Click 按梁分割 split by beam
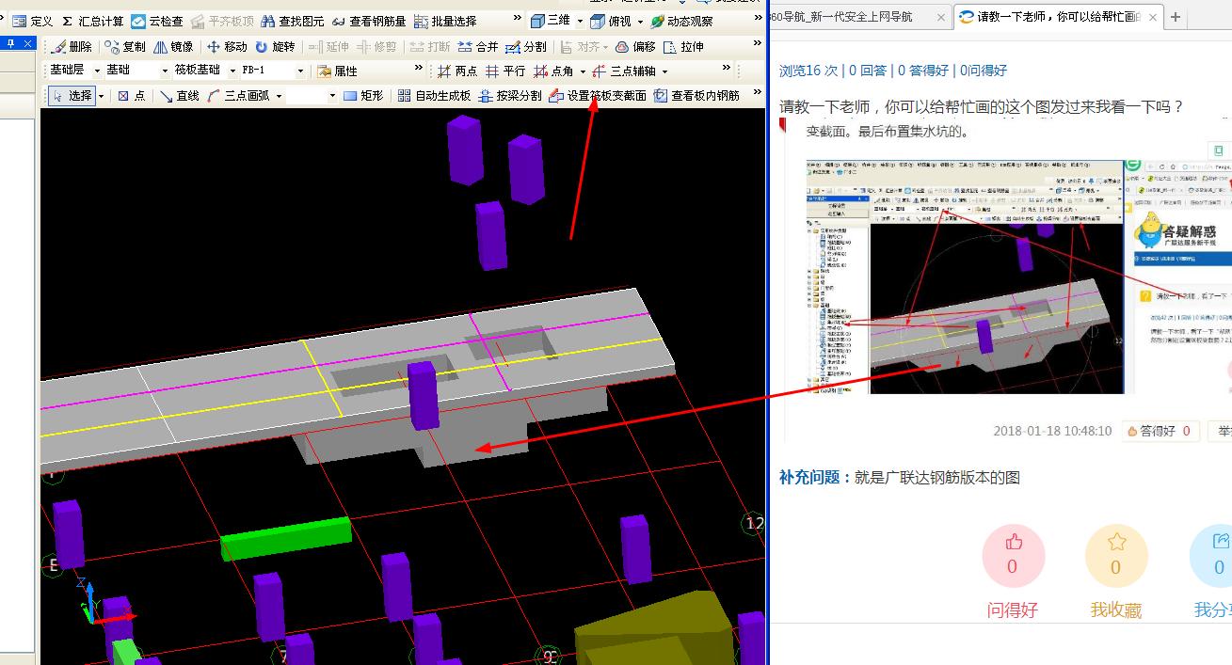 [510, 95]
